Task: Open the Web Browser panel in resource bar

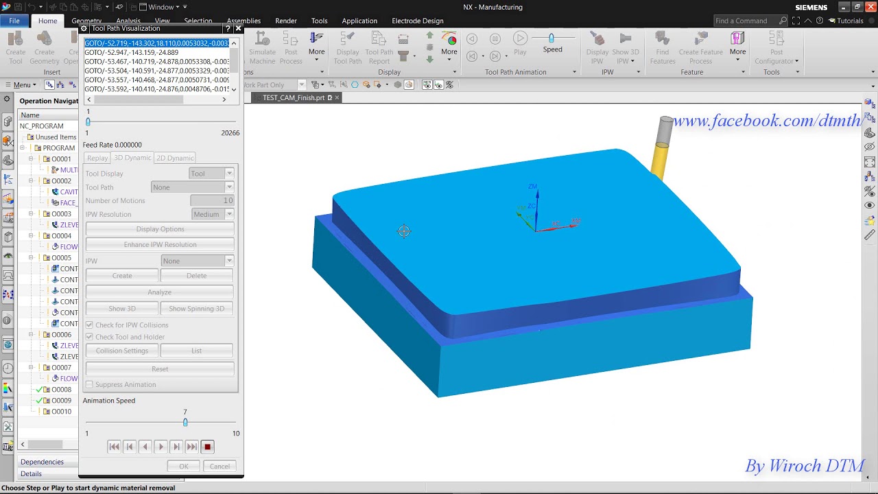Action: 8,344
